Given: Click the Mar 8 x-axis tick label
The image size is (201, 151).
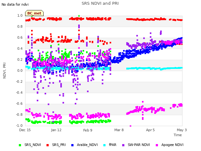Looking at the screenshot, I should point(119,130).
